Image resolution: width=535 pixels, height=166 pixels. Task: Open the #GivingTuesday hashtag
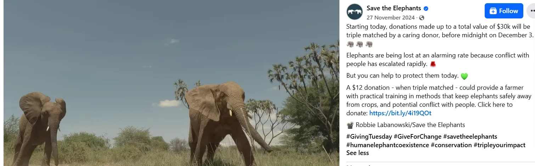(369, 137)
